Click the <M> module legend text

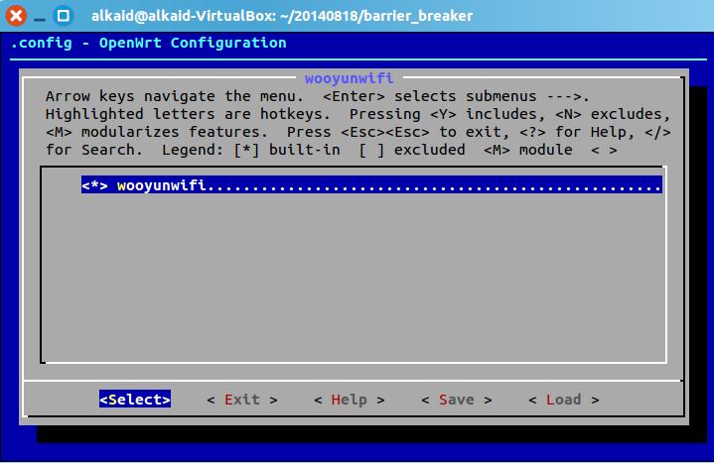(527, 150)
